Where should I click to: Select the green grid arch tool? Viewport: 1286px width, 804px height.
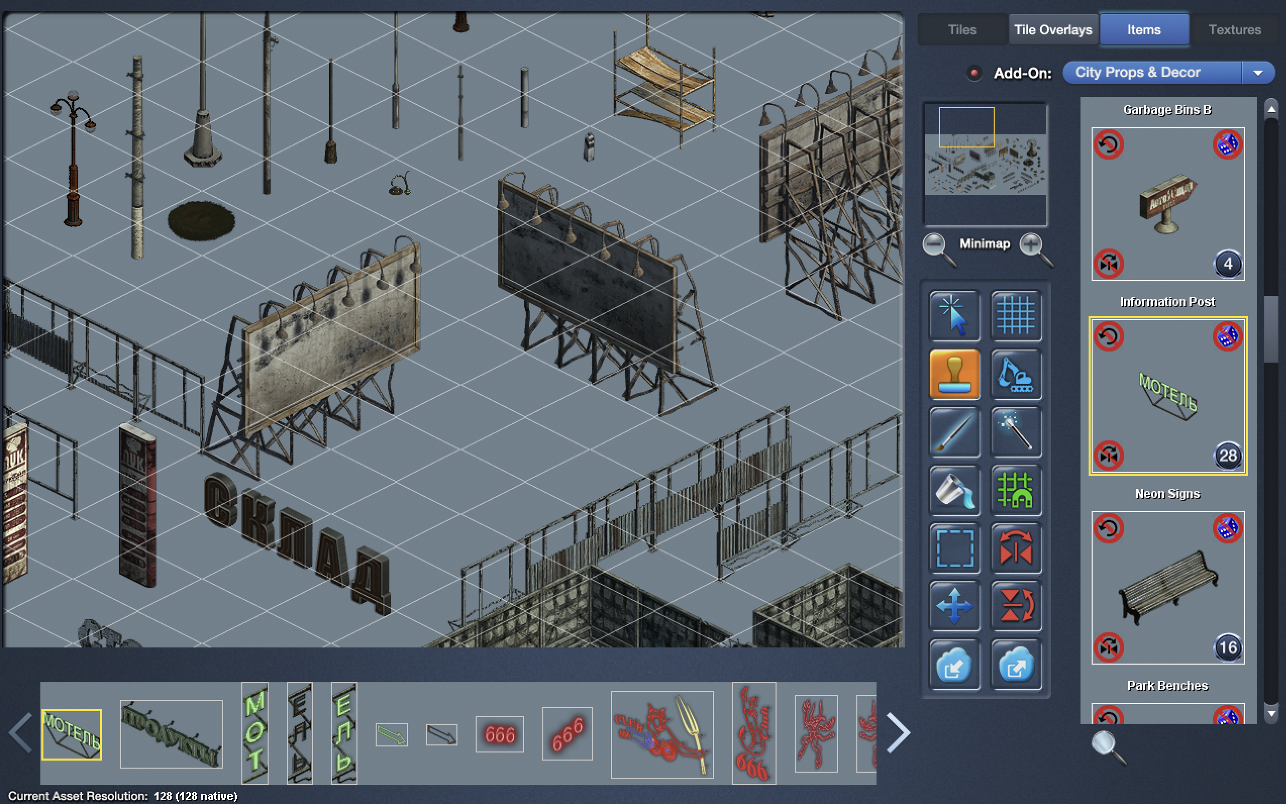[1015, 490]
